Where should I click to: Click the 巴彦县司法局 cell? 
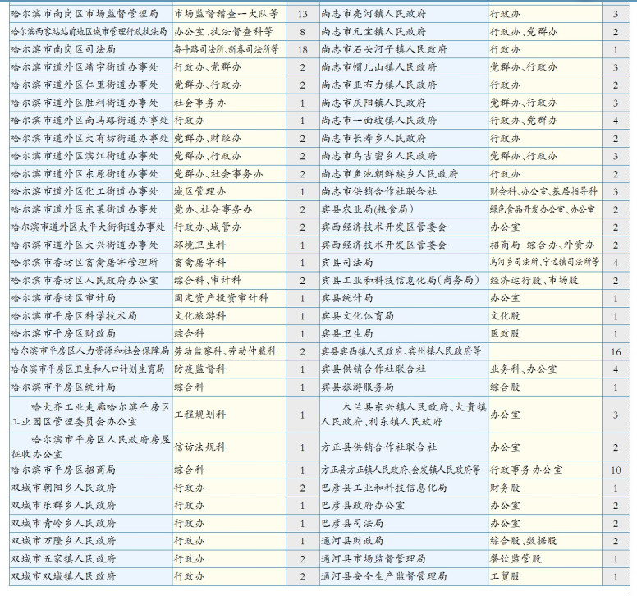[353, 522]
